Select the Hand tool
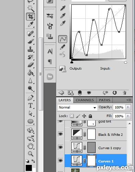Screen dimensions: 135x172 click(30, 146)
